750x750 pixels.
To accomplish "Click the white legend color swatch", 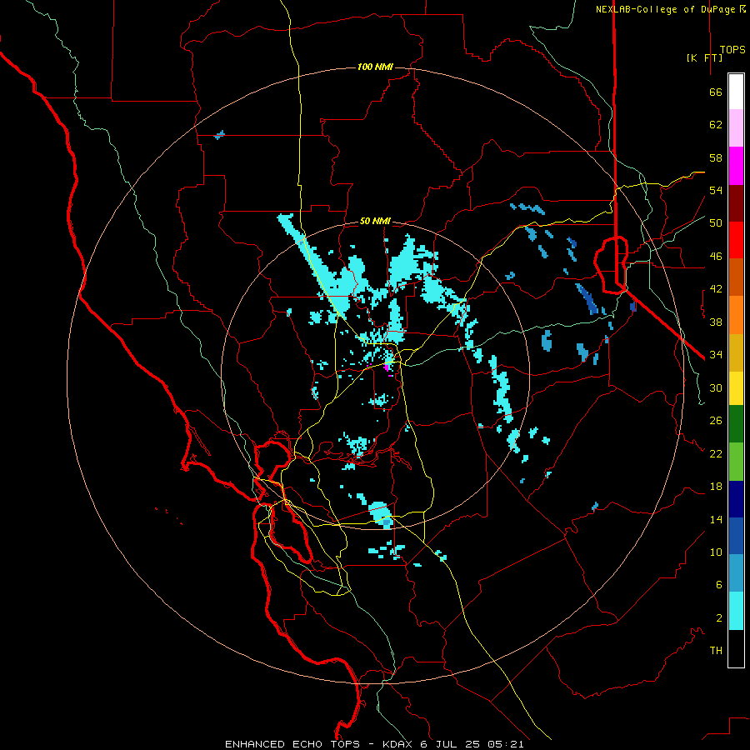I will click(x=736, y=92).
